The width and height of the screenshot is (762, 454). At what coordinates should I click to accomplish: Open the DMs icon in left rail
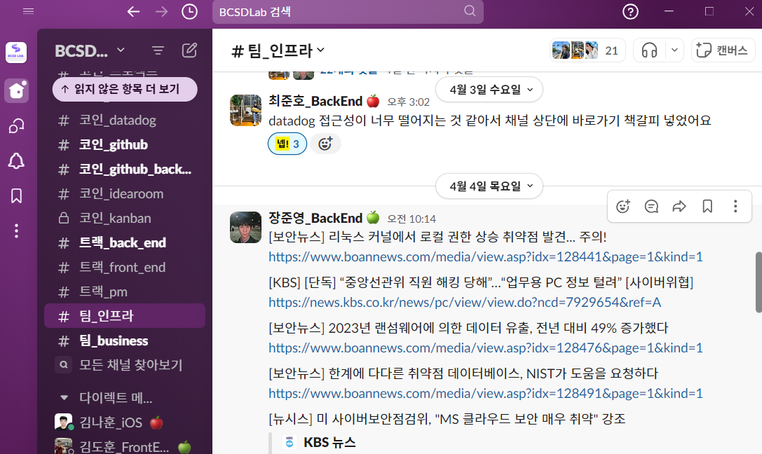pyautogui.click(x=17, y=126)
